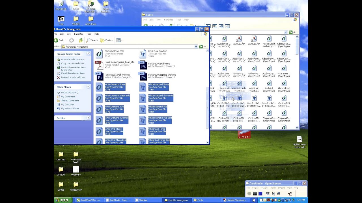Viewport: 362px width, 203px height.
Task: Go Back in Harold's Monograms window
Action: click(59, 40)
